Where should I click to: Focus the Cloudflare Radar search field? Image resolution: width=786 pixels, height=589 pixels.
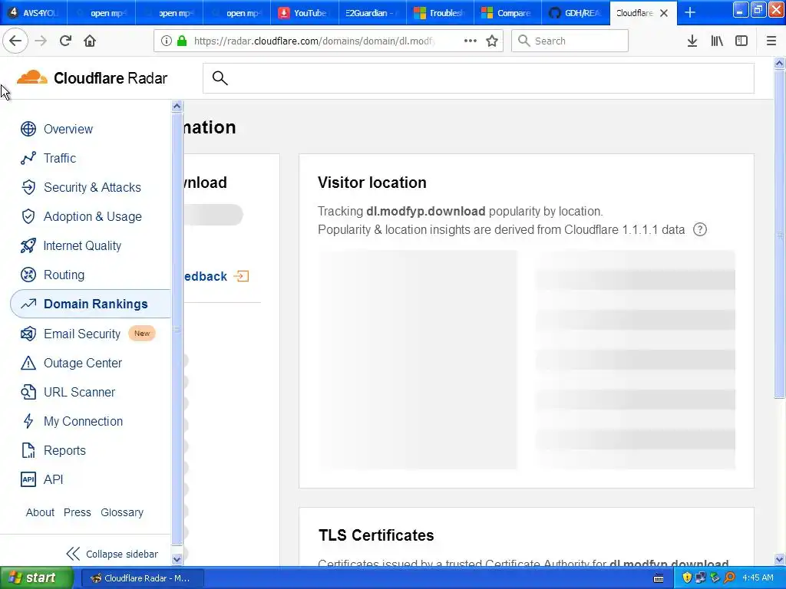coord(478,78)
